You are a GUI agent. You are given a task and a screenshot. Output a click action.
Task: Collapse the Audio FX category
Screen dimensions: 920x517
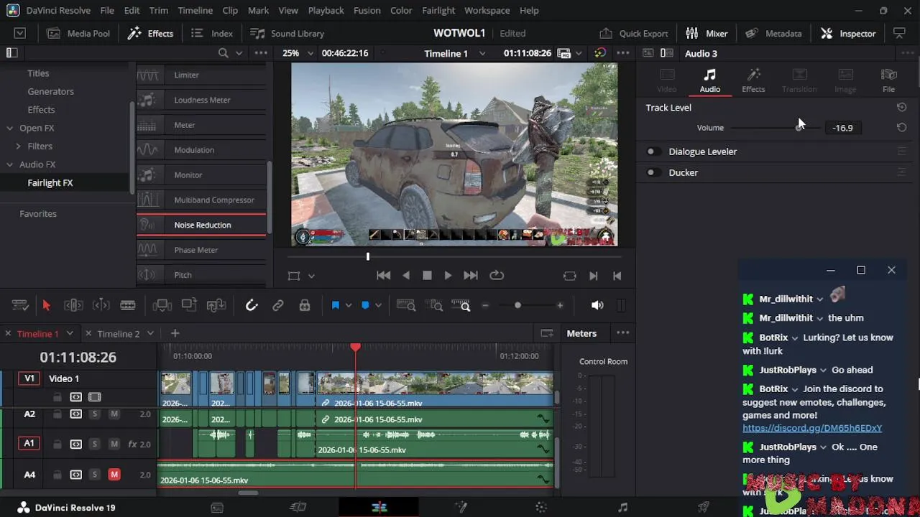point(10,164)
